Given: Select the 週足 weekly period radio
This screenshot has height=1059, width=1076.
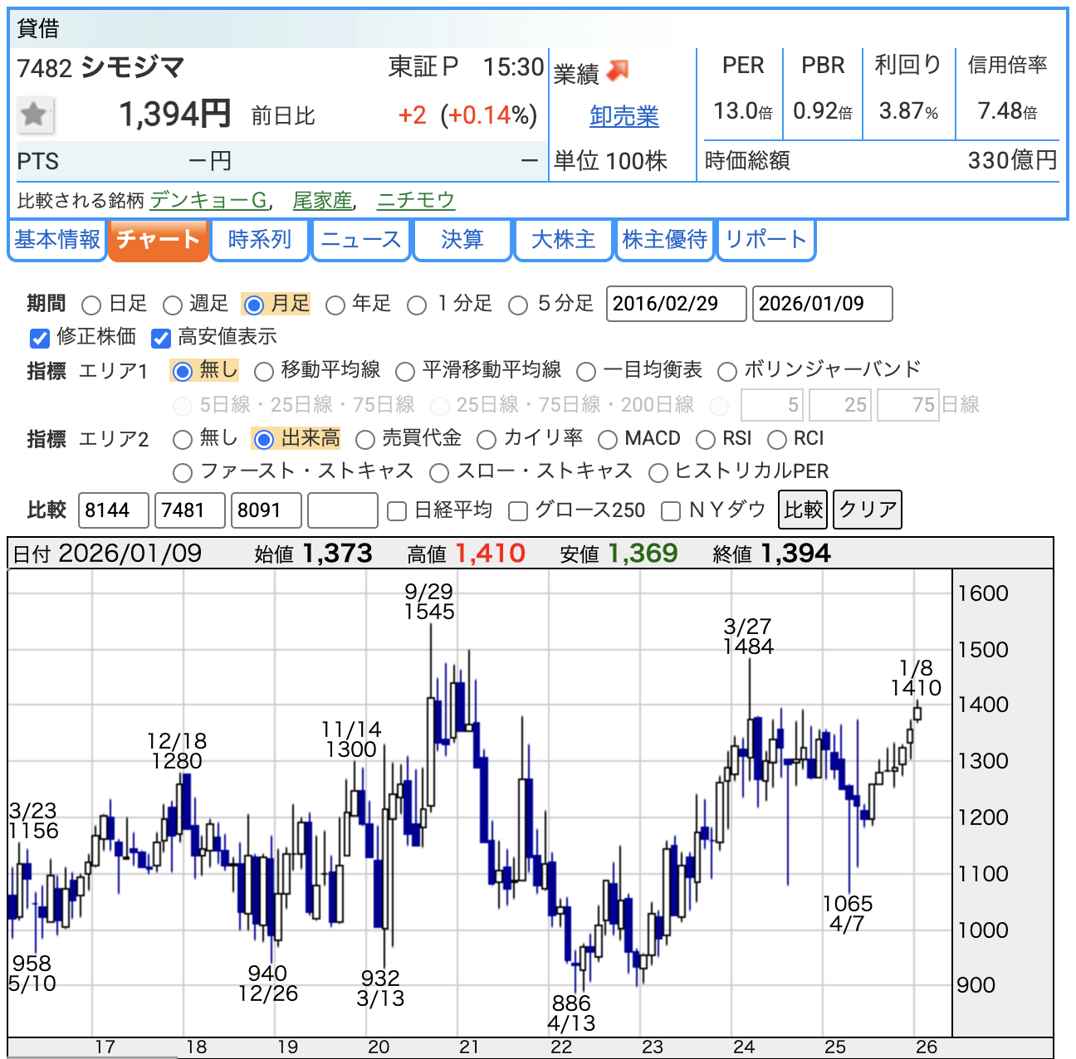Looking at the screenshot, I should (173, 305).
